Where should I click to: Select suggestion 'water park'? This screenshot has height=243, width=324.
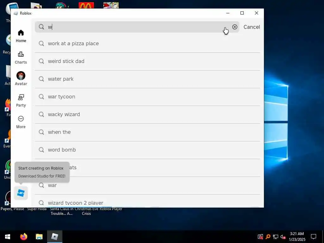point(147,79)
